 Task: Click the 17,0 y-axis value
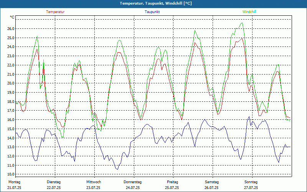click(11, 111)
